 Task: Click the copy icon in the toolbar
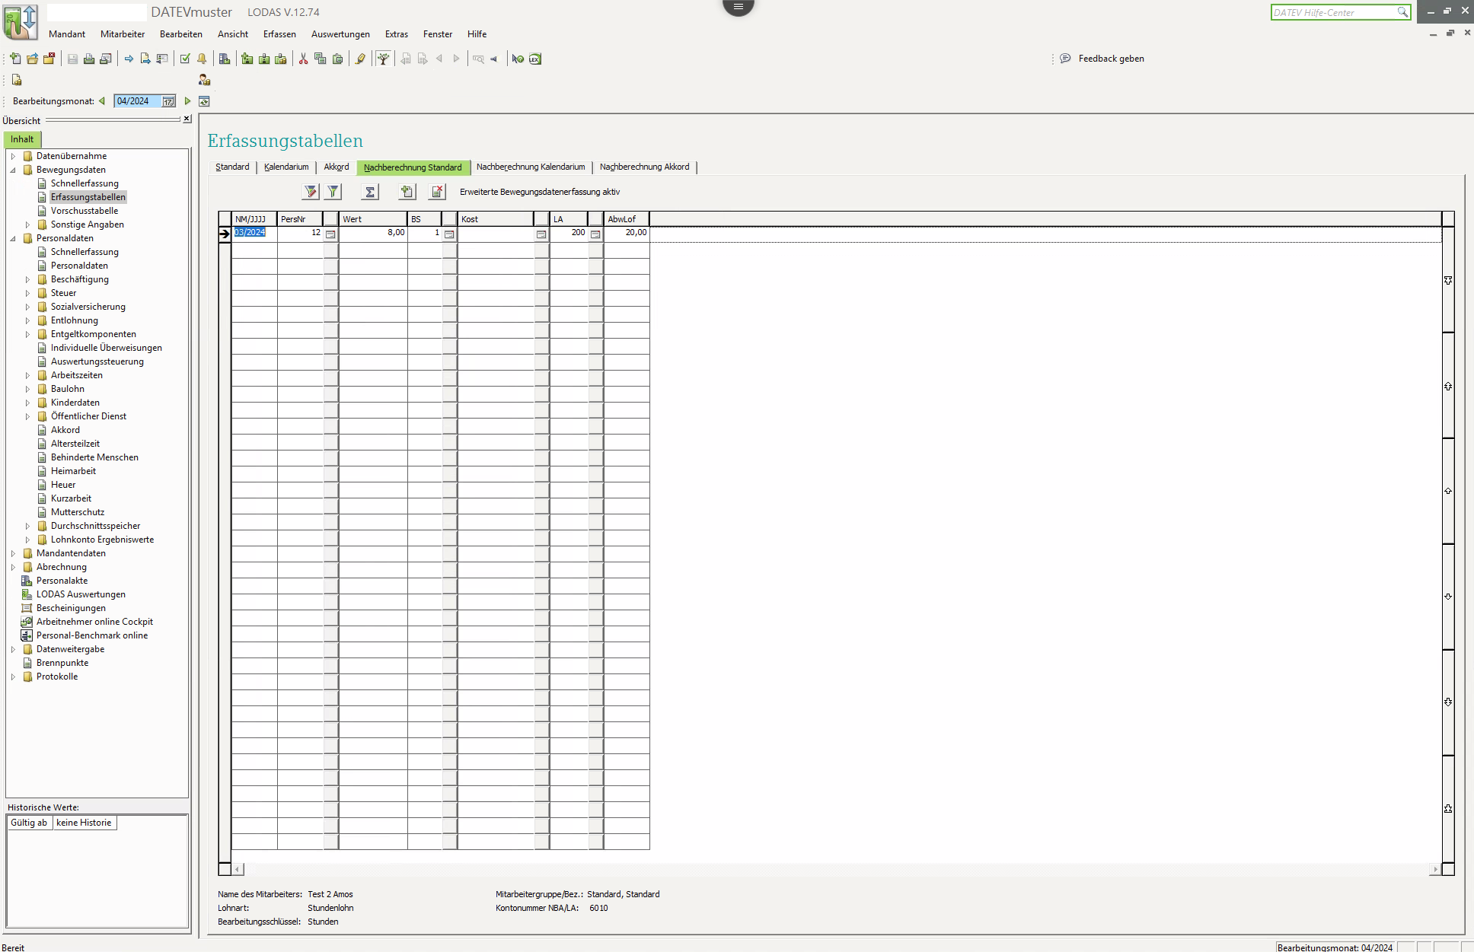click(321, 59)
